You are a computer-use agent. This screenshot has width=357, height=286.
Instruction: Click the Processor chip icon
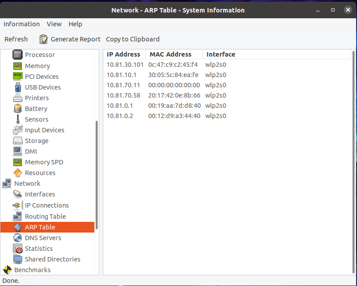pos(18,55)
